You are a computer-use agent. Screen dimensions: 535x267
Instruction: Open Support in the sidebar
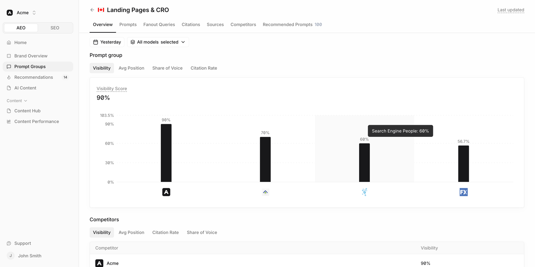click(38, 243)
